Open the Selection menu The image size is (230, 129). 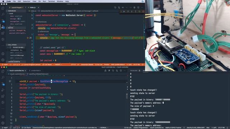(27, 1)
